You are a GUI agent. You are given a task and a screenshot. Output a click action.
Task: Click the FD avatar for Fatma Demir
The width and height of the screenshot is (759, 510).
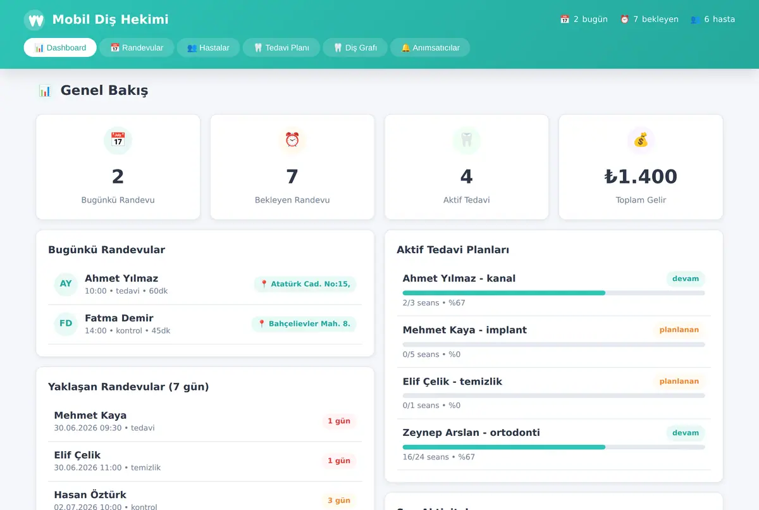(66, 324)
